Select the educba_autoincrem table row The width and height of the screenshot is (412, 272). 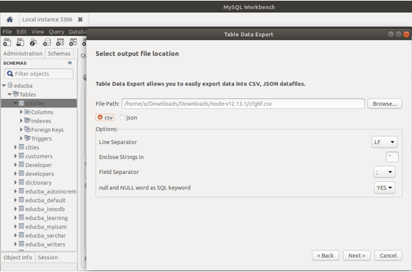pos(39,191)
